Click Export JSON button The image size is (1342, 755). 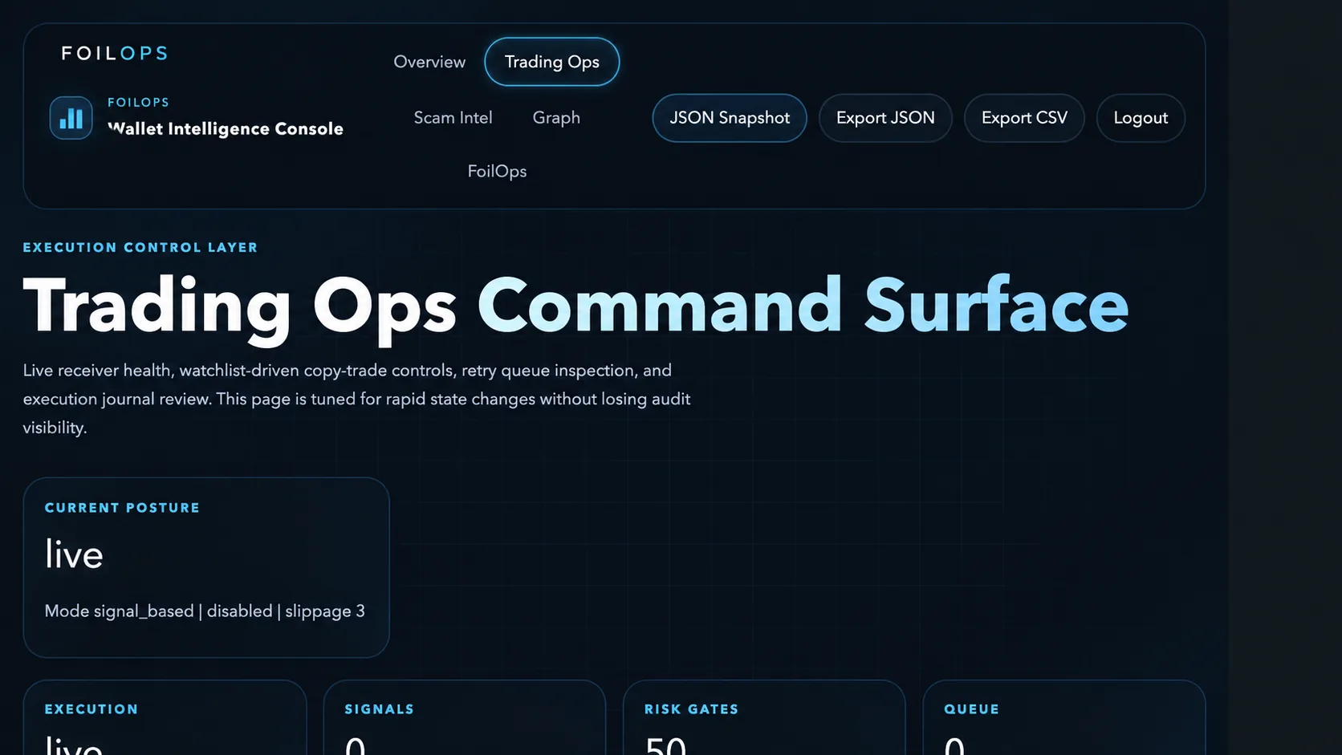pyautogui.click(x=885, y=118)
